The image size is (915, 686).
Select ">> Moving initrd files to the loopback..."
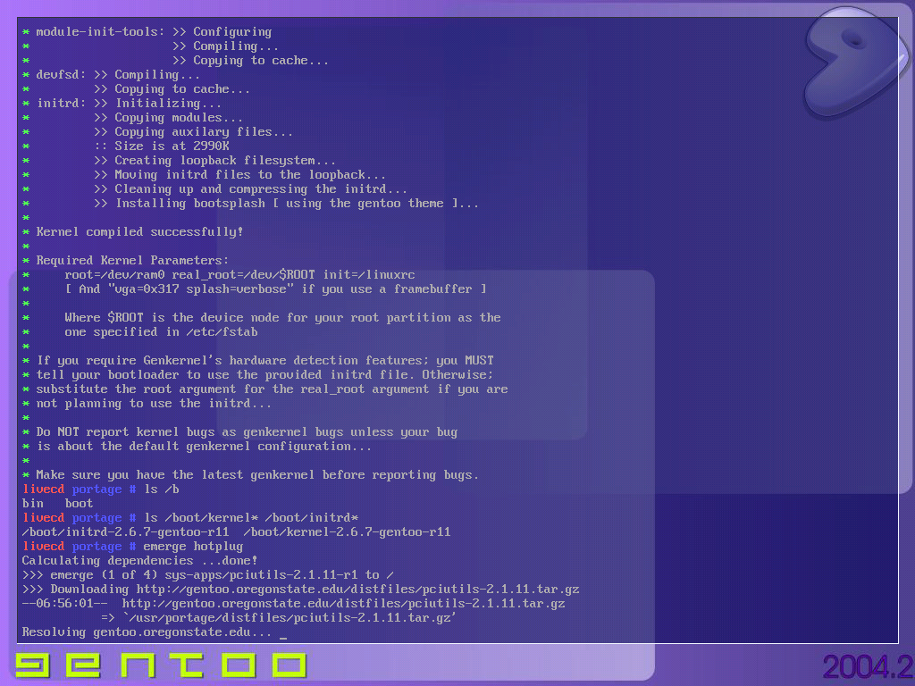(239, 175)
